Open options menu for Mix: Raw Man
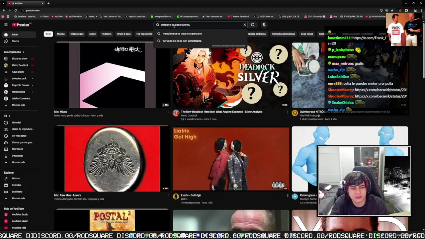The width and height of the screenshot is (425, 239). point(169,196)
